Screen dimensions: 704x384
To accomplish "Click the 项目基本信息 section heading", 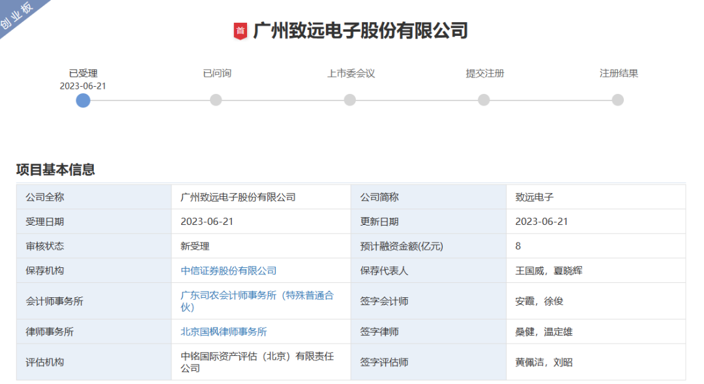I will coord(55,170).
